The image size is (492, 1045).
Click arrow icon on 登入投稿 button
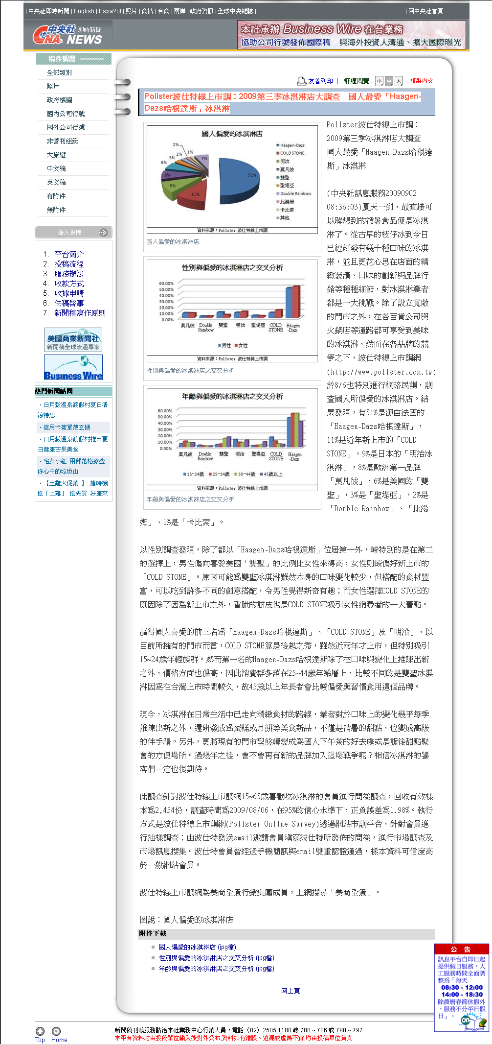[x=103, y=233]
